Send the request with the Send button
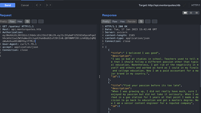201x113 pixels. (7, 5)
